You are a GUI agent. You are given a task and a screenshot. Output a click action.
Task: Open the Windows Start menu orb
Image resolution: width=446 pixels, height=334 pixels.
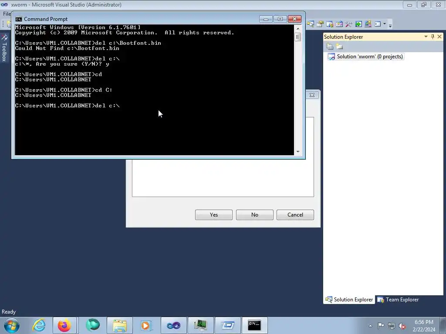(12, 325)
